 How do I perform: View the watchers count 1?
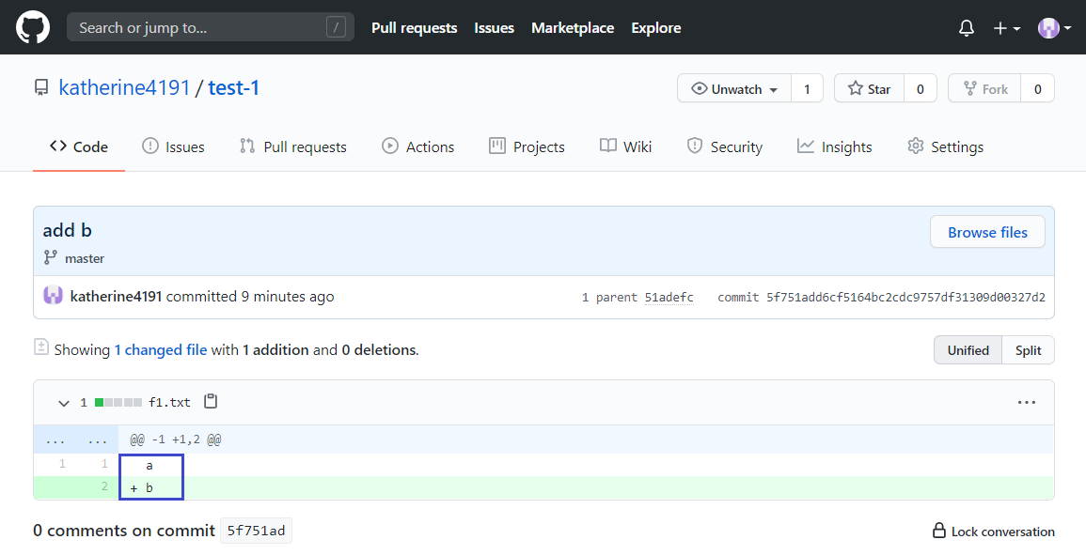tap(807, 88)
